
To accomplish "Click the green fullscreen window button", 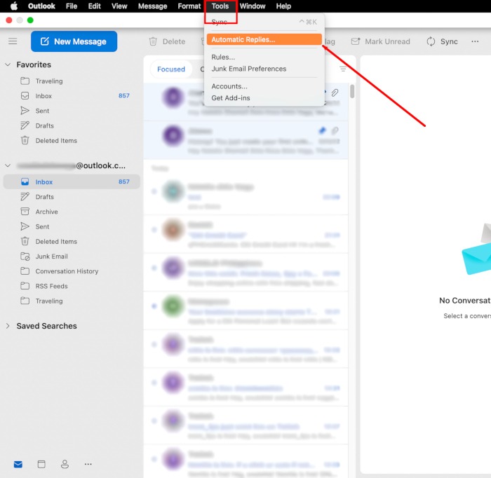I will [30, 20].
